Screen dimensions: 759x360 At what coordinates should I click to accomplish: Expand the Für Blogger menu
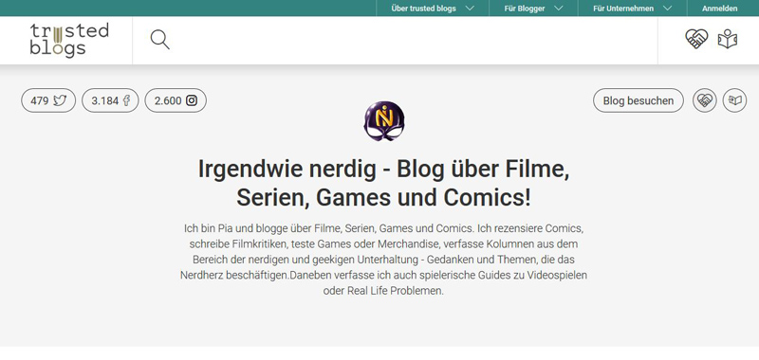click(533, 9)
